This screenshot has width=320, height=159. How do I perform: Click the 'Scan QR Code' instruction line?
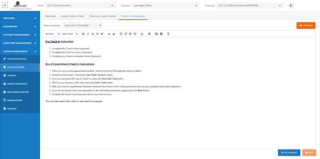pos(88,79)
